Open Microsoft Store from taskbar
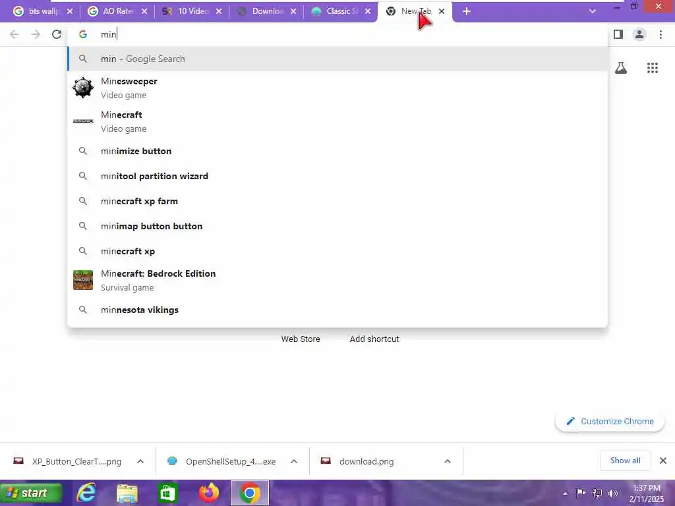The image size is (675, 506). pyautogui.click(x=167, y=493)
